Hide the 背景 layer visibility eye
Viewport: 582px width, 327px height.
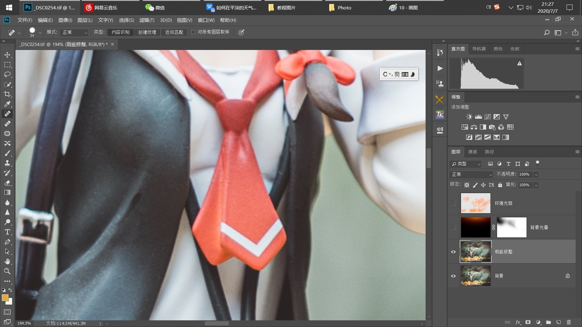(453, 276)
